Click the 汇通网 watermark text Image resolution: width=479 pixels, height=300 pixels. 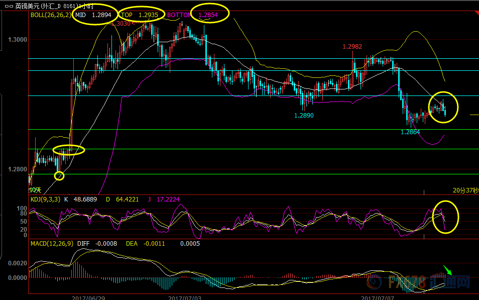click(x=450, y=282)
